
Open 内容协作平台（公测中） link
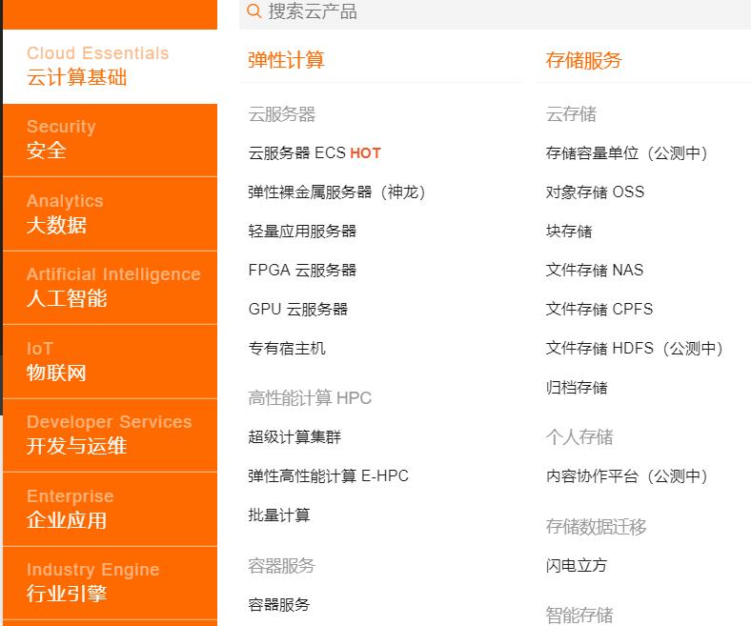[x=627, y=476]
